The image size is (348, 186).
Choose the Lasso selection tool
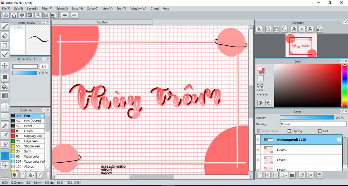pyautogui.click(x=5, y=116)
